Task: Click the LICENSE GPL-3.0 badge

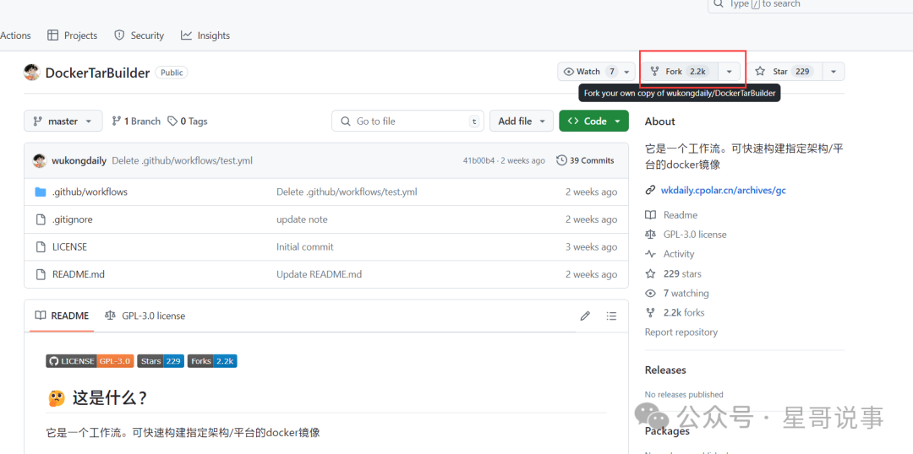Action: pyautogui.click(x=90, y=361)
